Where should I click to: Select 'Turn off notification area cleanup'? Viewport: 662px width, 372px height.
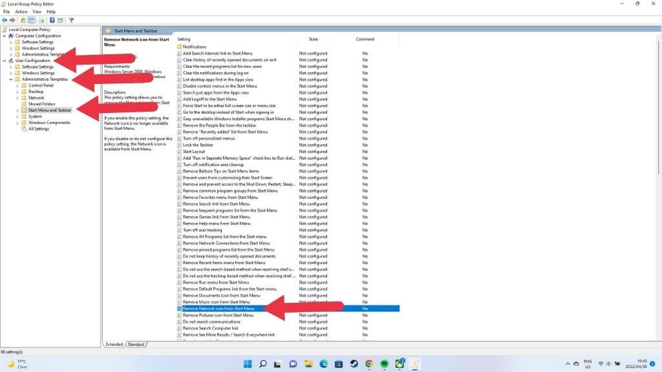213,165
